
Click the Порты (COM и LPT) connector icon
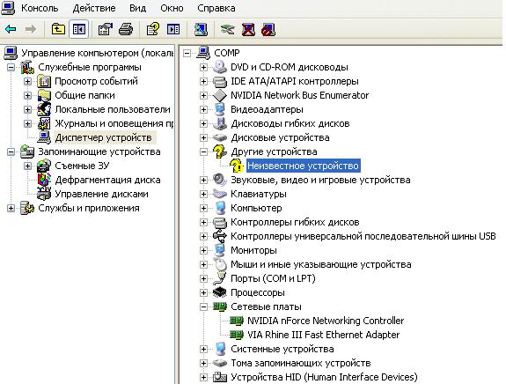pos(220,278)
